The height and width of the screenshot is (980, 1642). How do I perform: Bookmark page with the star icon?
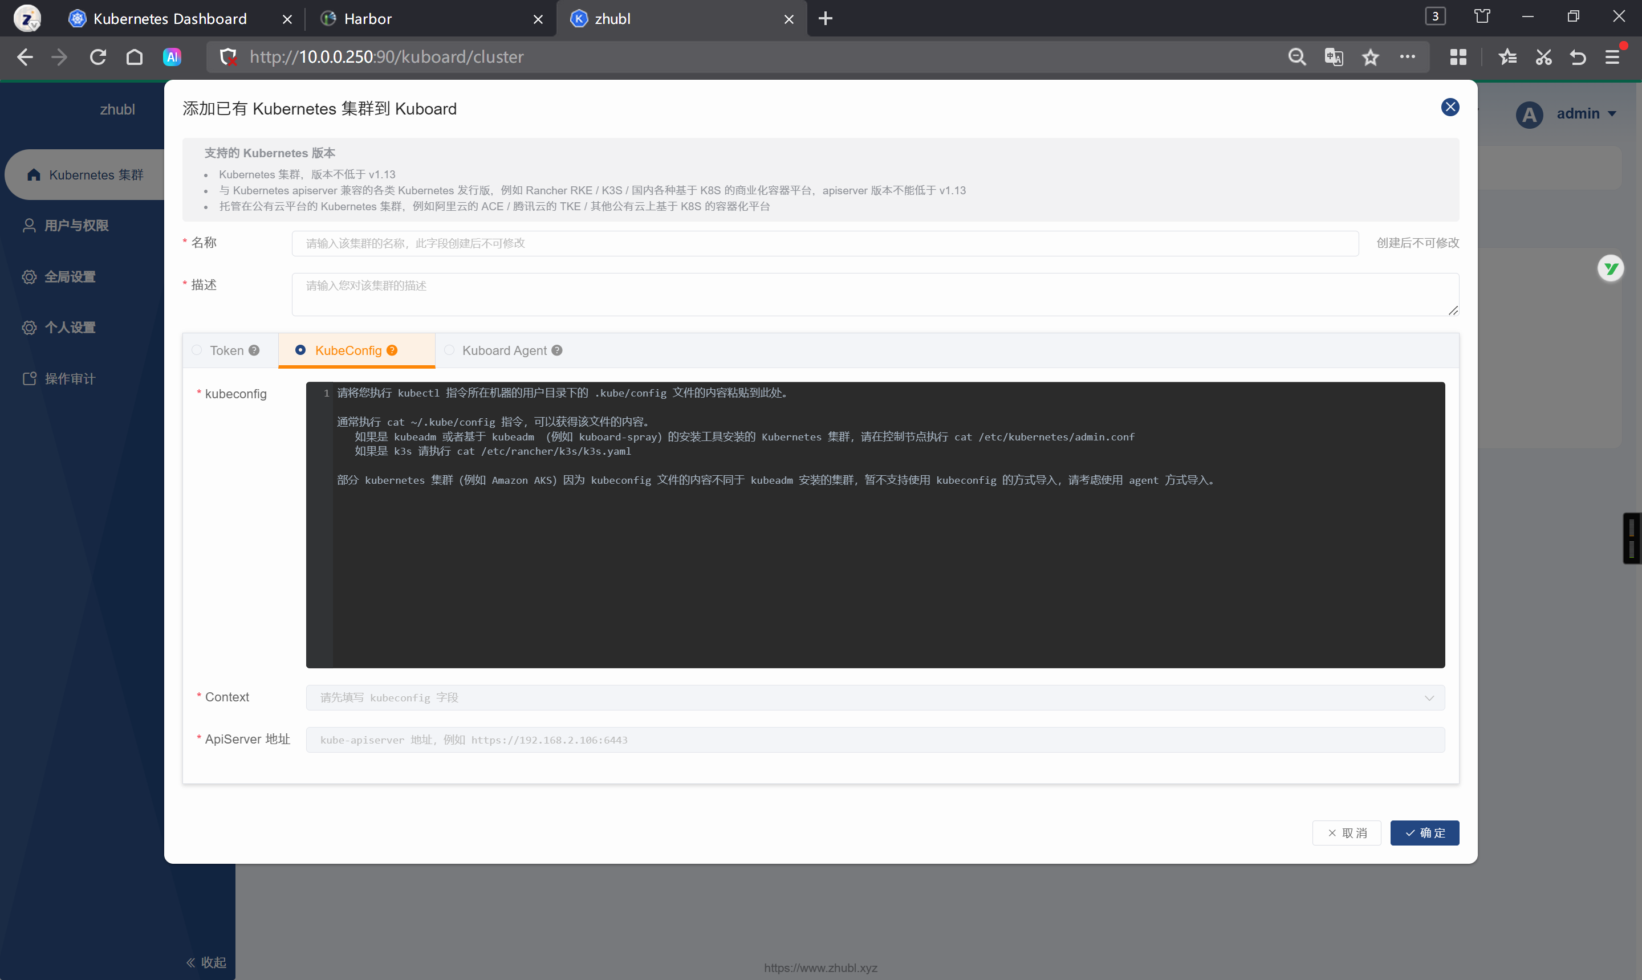1371,58
